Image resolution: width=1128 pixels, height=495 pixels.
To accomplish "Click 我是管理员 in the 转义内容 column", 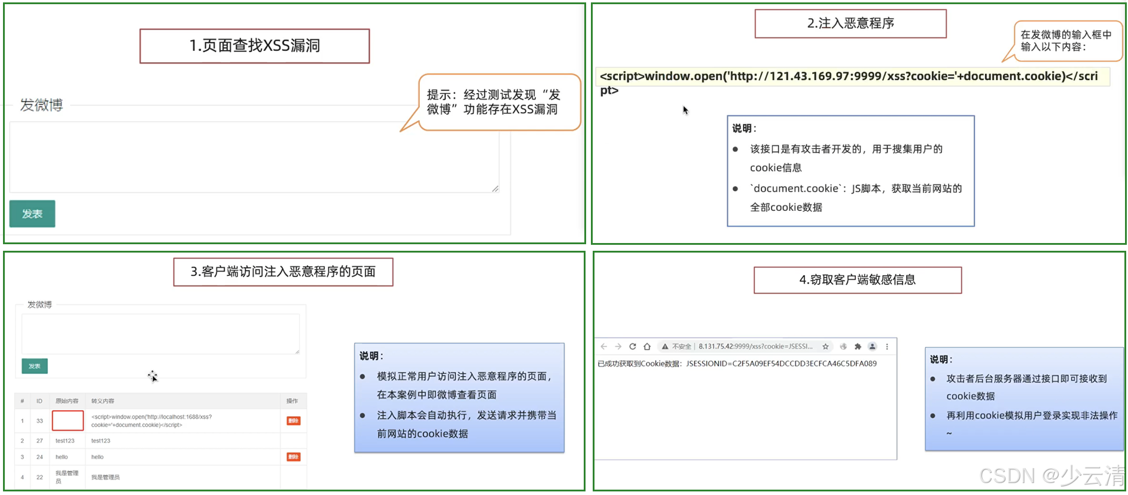I will coord(105,477).
